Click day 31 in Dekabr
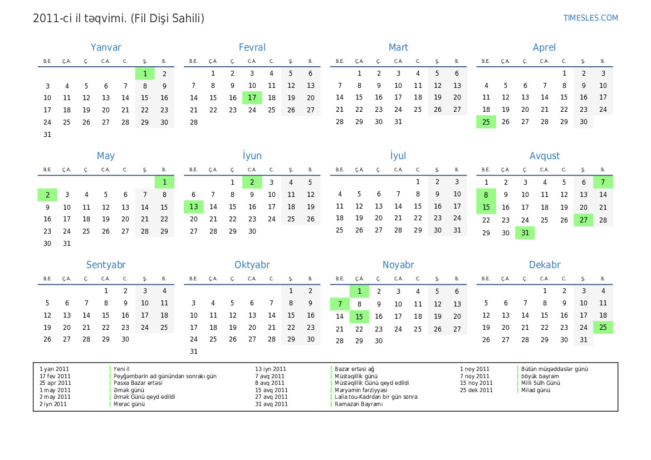 pos(583,340)
